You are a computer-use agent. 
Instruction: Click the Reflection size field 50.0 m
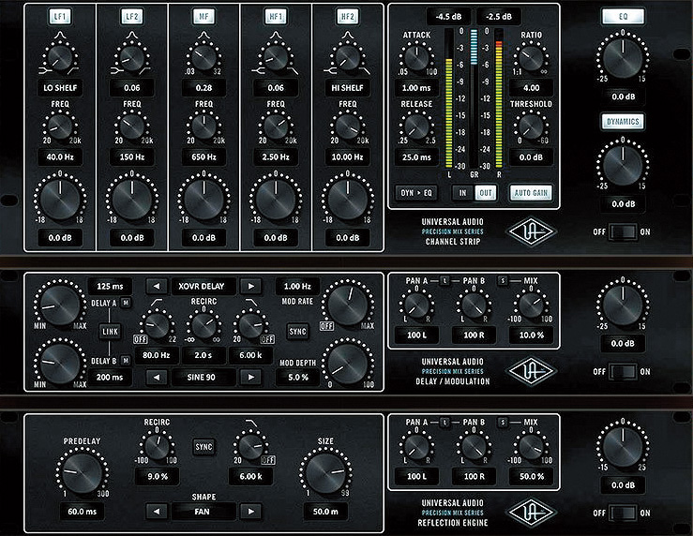coord(325,512)
